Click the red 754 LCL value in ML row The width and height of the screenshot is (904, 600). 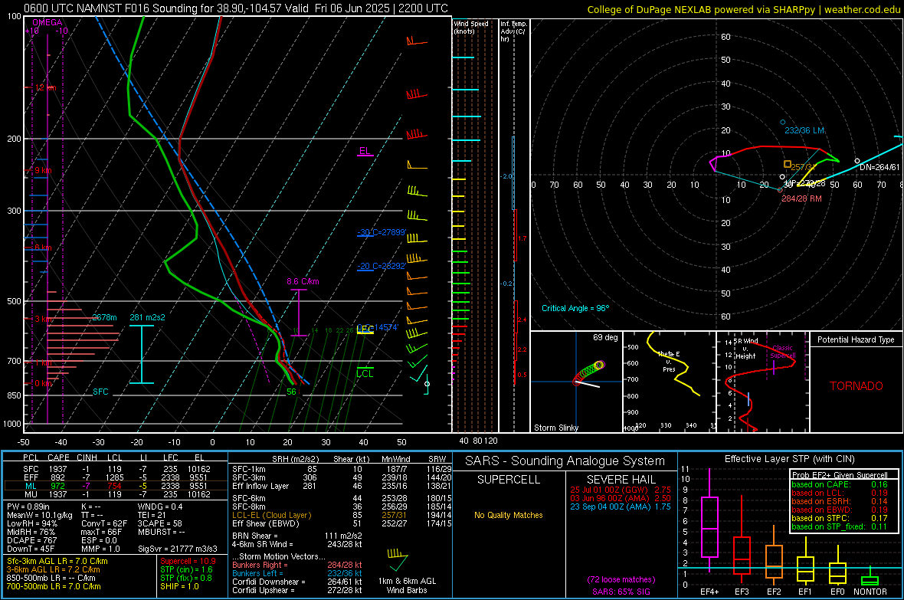[x=115, y=486]
